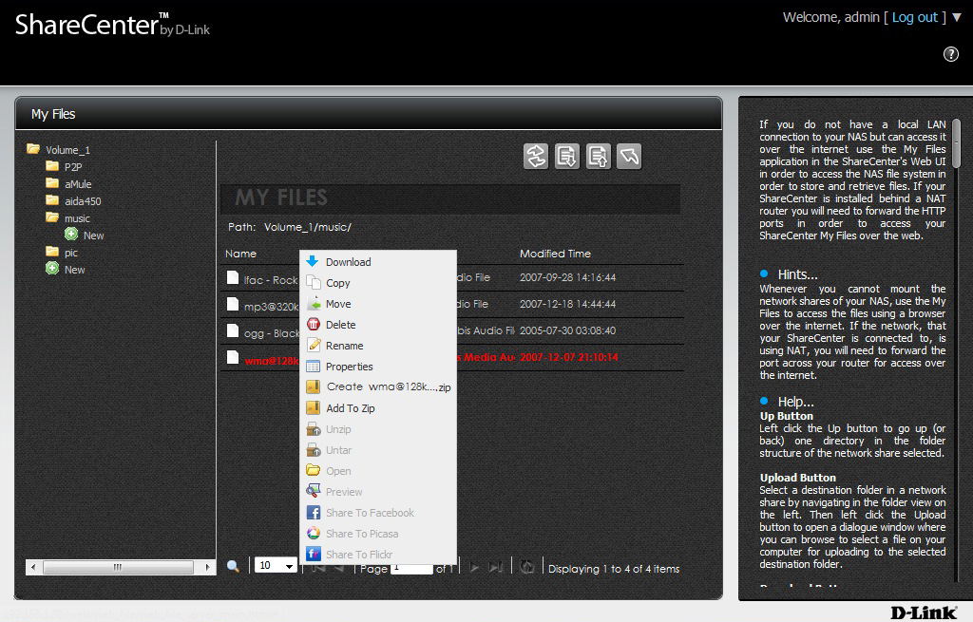Click the tree scrollbar left arrow
The width and height of the screenshot is (973, 622).
pyautogui.click(x=33, y=567)
